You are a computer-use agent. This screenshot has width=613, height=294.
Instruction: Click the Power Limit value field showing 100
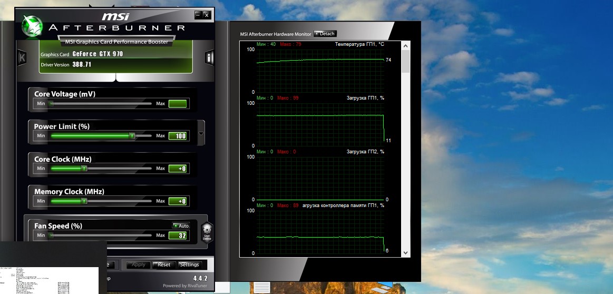(x=178, y=135)
